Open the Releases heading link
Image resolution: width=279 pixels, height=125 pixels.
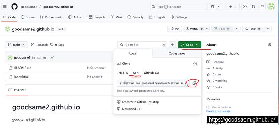pos(213,99)
